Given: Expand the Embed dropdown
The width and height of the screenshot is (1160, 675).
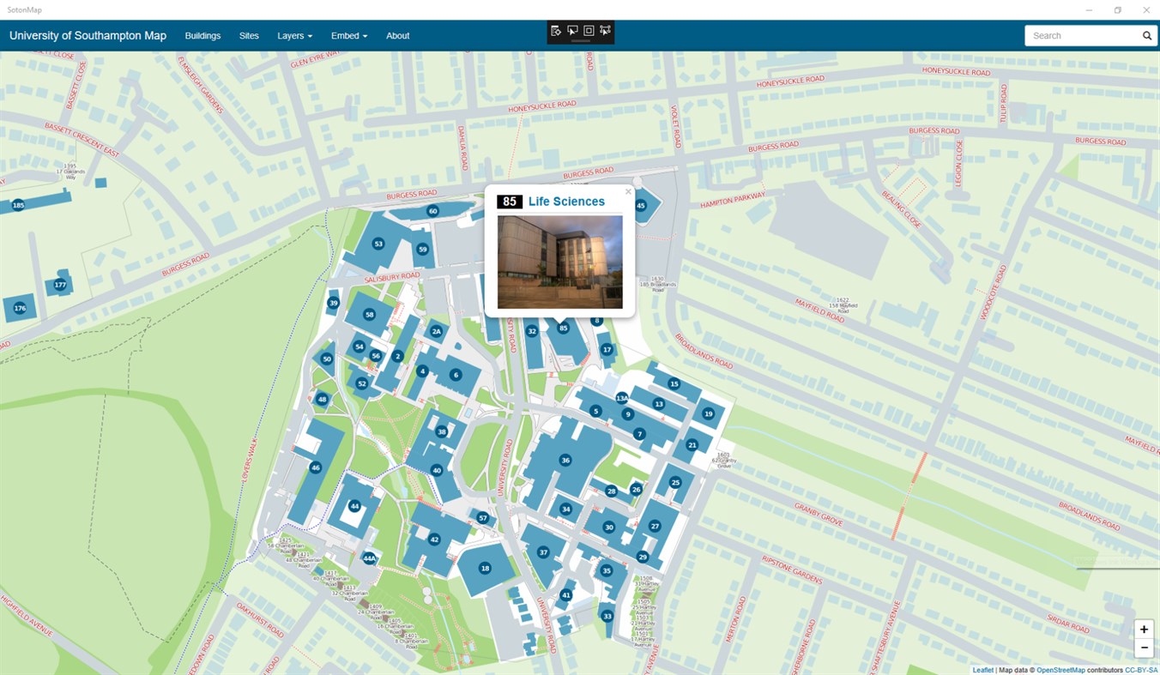Looking at the screenshot, I should tap(348, 35).
